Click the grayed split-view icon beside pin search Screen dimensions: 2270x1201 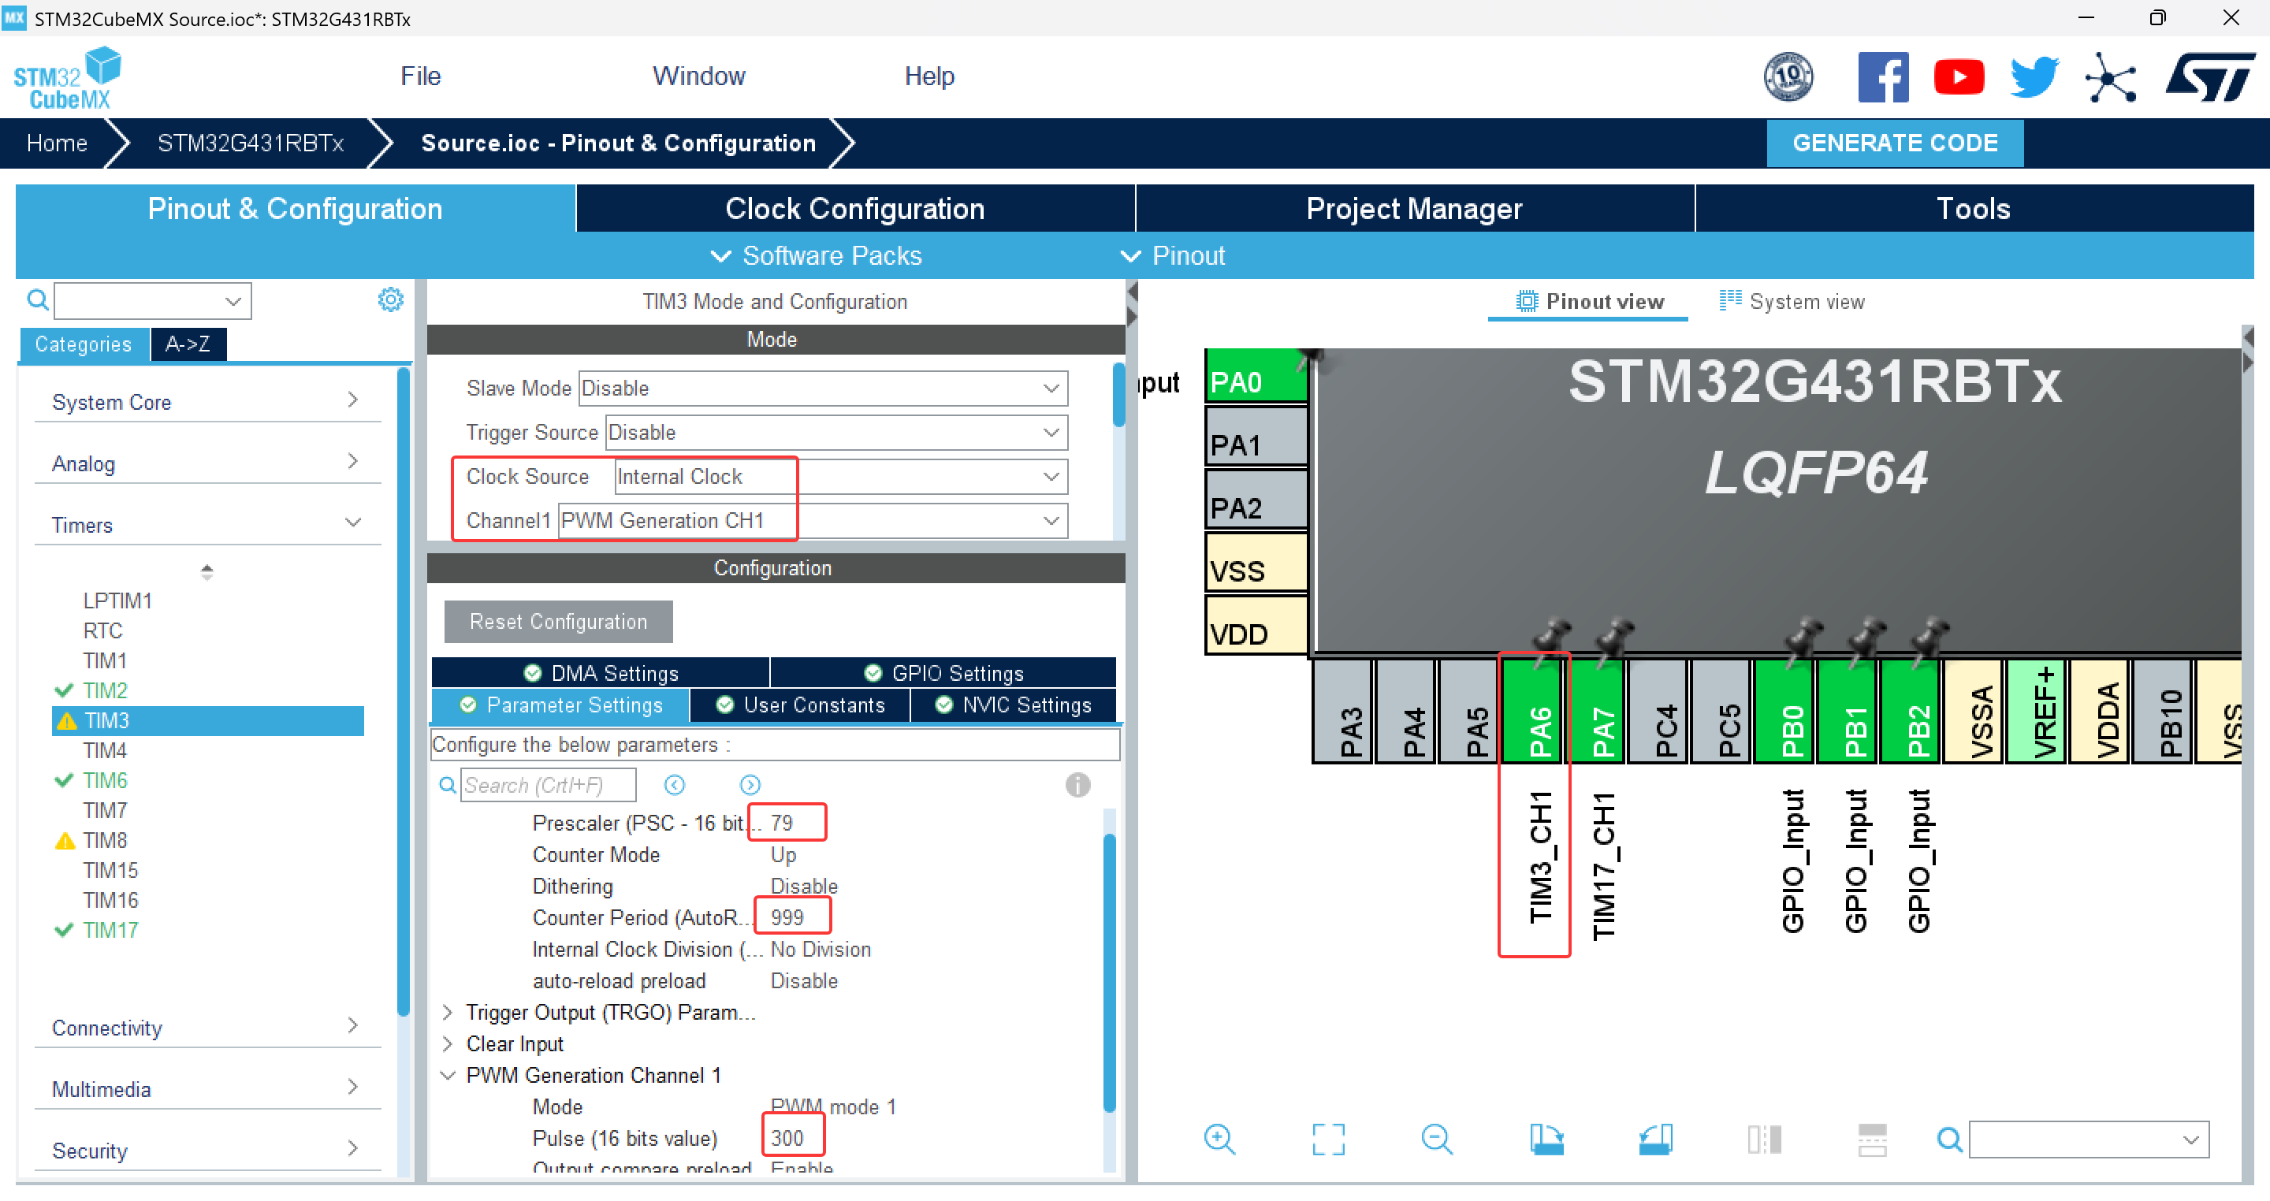click(x=1873, y=1140)
